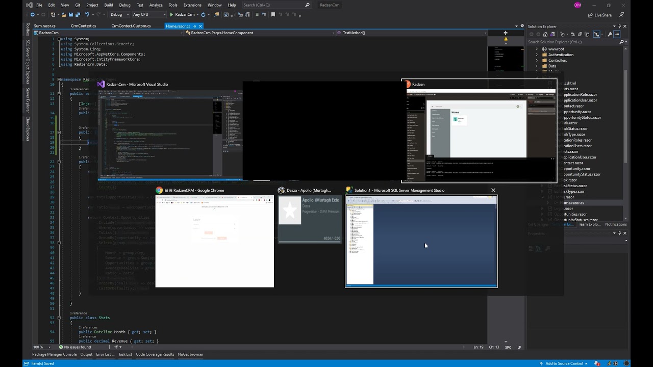Screen dimensions: 653x367
Task: Pin the Home.razor.cs tab
Action: [194, 26]
